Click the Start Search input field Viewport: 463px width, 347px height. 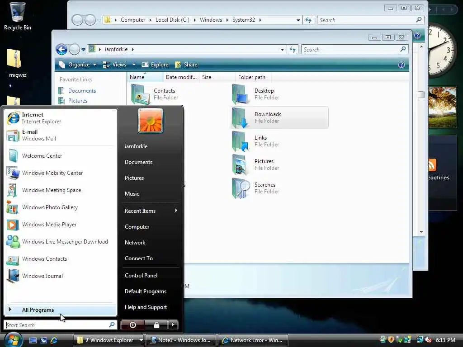pos(61,325)
